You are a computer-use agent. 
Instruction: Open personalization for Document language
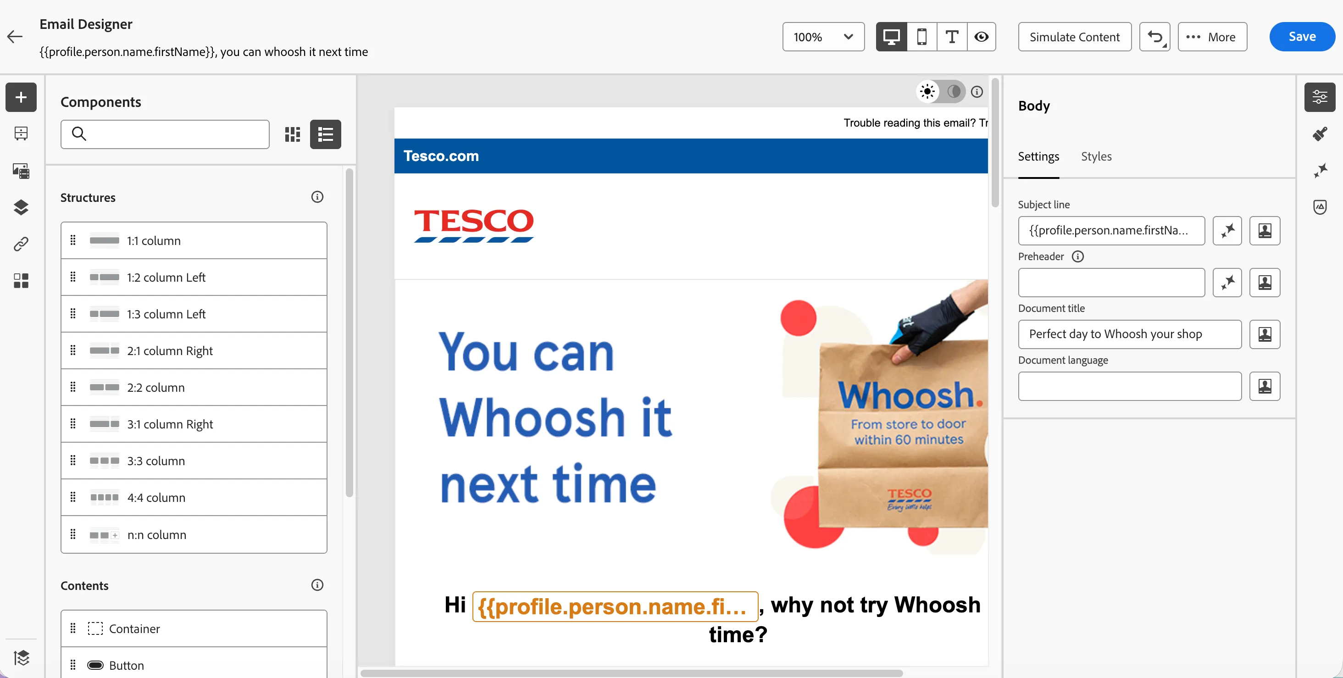click(1264, 386)
